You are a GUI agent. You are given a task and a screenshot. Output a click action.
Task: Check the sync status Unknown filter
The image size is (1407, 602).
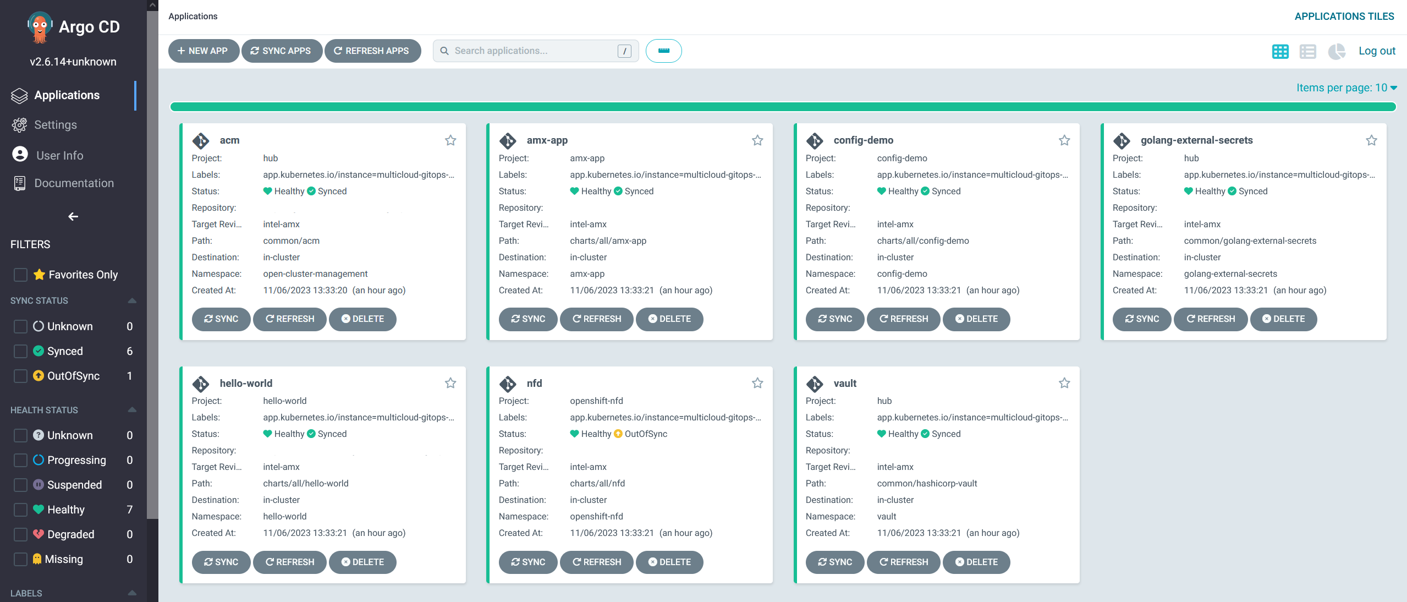[20, 326]
